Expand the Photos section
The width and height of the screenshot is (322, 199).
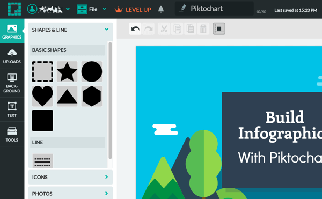click(70, 193)
